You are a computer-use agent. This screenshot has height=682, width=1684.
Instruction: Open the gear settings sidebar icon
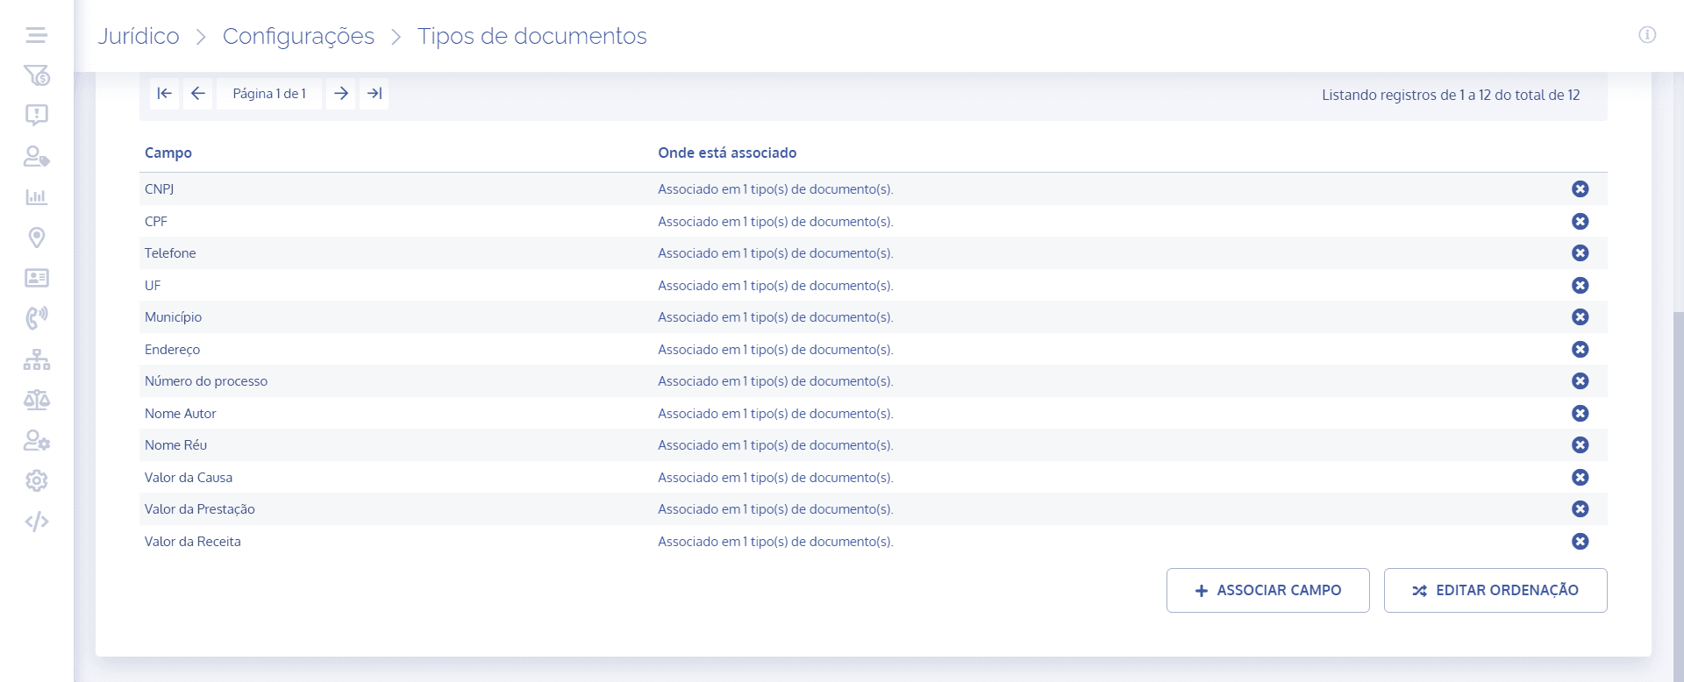tap(37, 480)
